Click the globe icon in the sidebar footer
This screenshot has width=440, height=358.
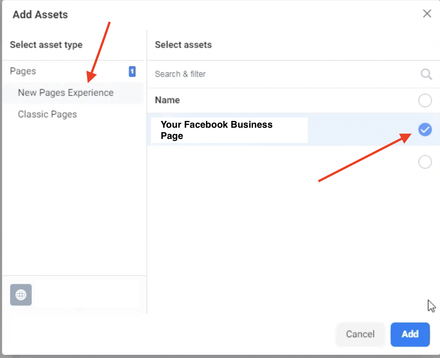pyautogui.click(x=20, y=295)
